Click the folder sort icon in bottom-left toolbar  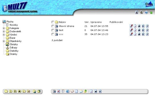(24, 91)
